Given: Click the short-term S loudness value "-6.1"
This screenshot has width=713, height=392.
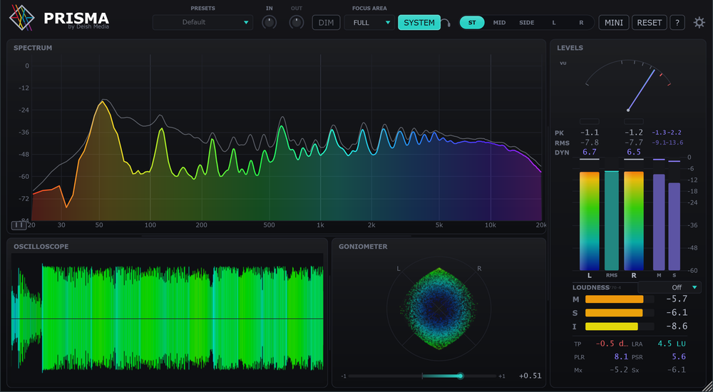Looking at the screenshot, I should click(677, 313).
